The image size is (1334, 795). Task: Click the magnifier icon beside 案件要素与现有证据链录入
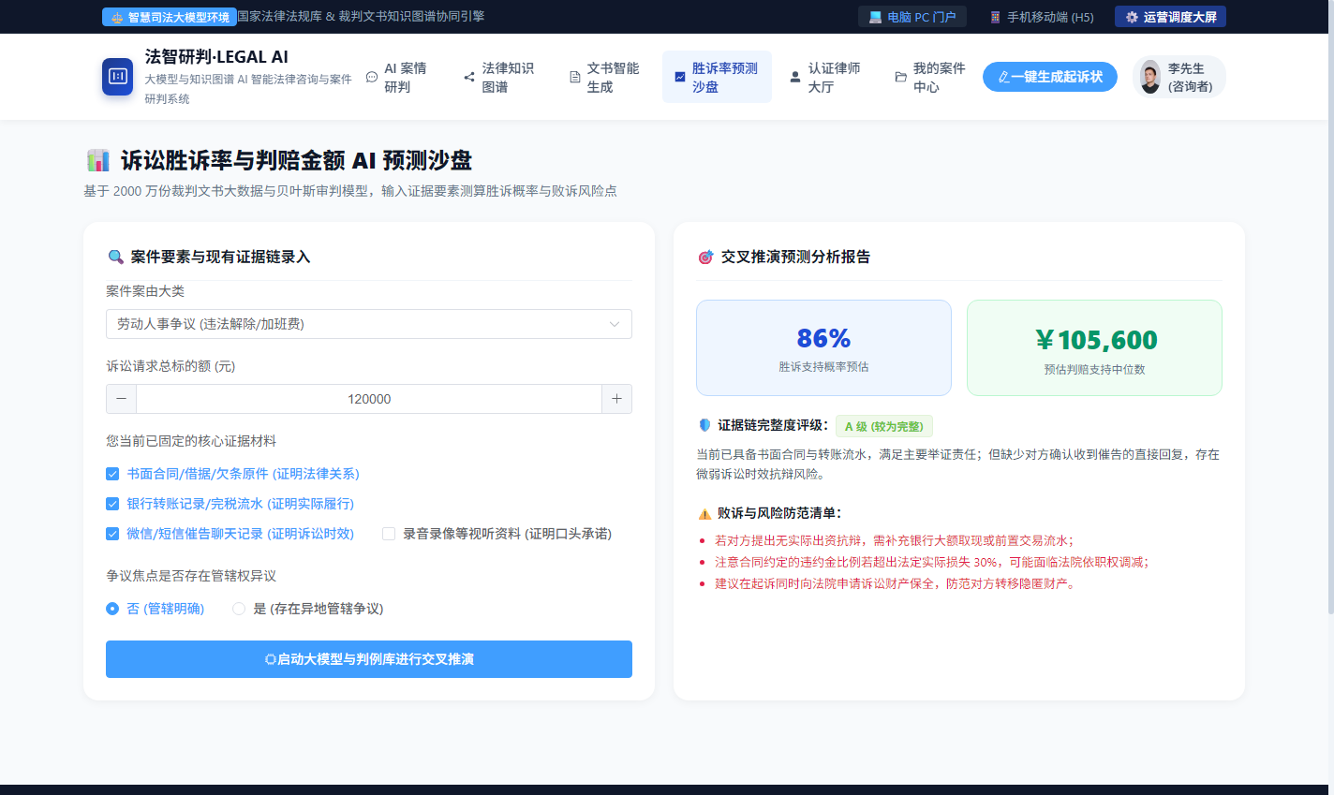pos(115,257)
